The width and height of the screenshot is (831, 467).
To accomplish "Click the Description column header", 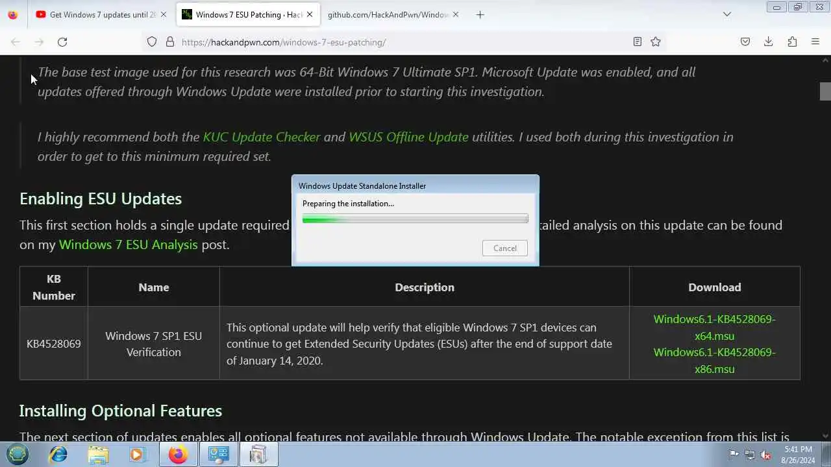I will click(x=425, y=287).
